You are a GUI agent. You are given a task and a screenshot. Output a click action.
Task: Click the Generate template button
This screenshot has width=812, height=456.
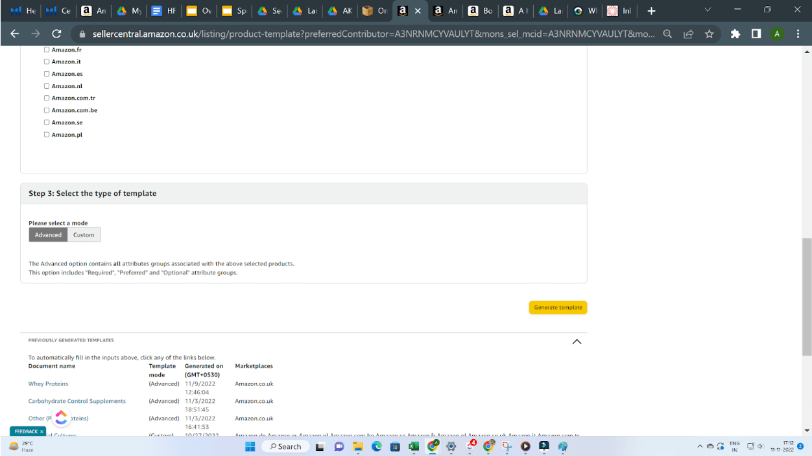[558, 307]
